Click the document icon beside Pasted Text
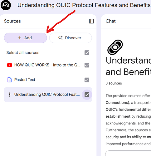Viewport: 151px width, 156px height. tap(10, 80)
